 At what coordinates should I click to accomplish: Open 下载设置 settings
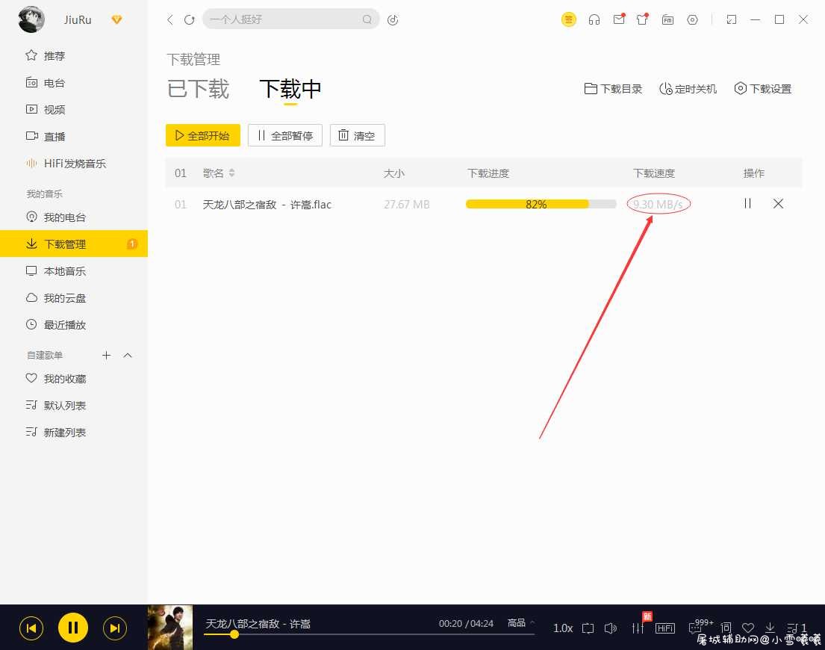tap(763, 88)
